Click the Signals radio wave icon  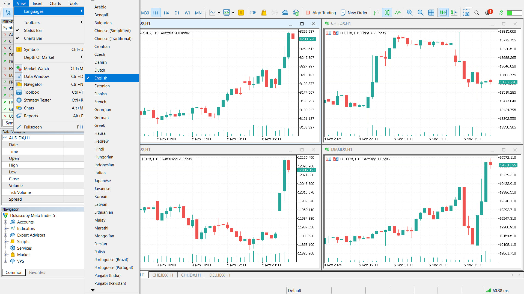(x=275, y=13)
